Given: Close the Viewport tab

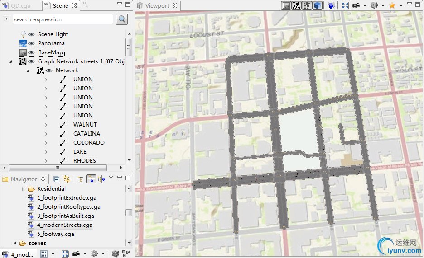Looking at the screenshot, I should click(175, 5).
